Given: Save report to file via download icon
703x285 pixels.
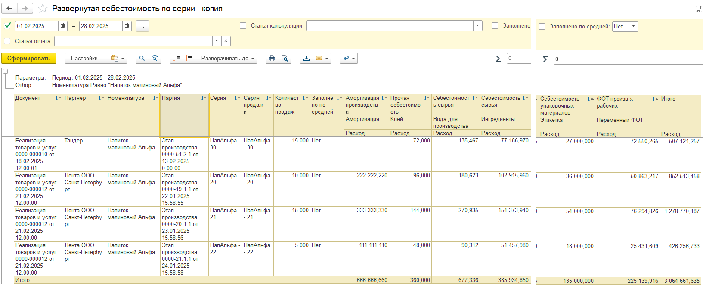Looking at the screenshot, I should click(306, 58).
